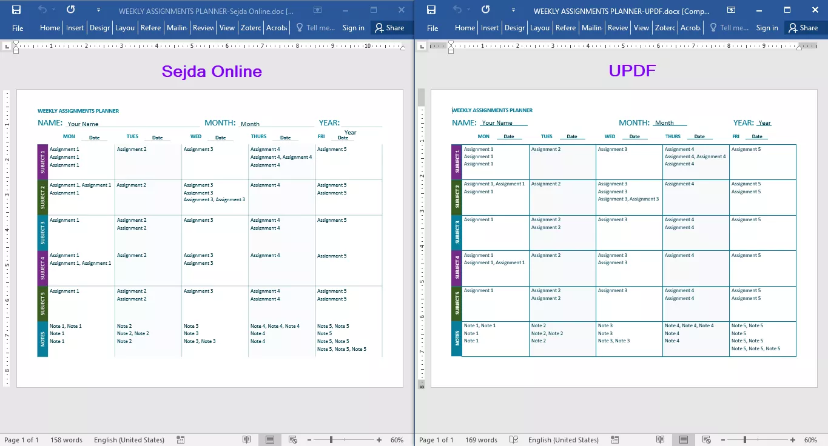Open undo history arrow in UPDF window
828x446 pixels.
(468, 10)
